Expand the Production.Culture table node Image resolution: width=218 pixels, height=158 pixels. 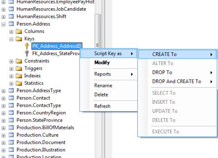coord(3,135)
